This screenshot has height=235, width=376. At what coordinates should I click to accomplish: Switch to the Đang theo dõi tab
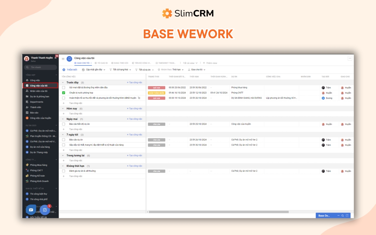point(120,63)
